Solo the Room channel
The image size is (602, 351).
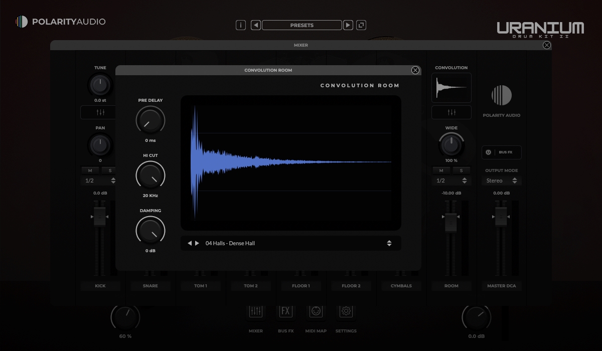click(x=462, y=170)
